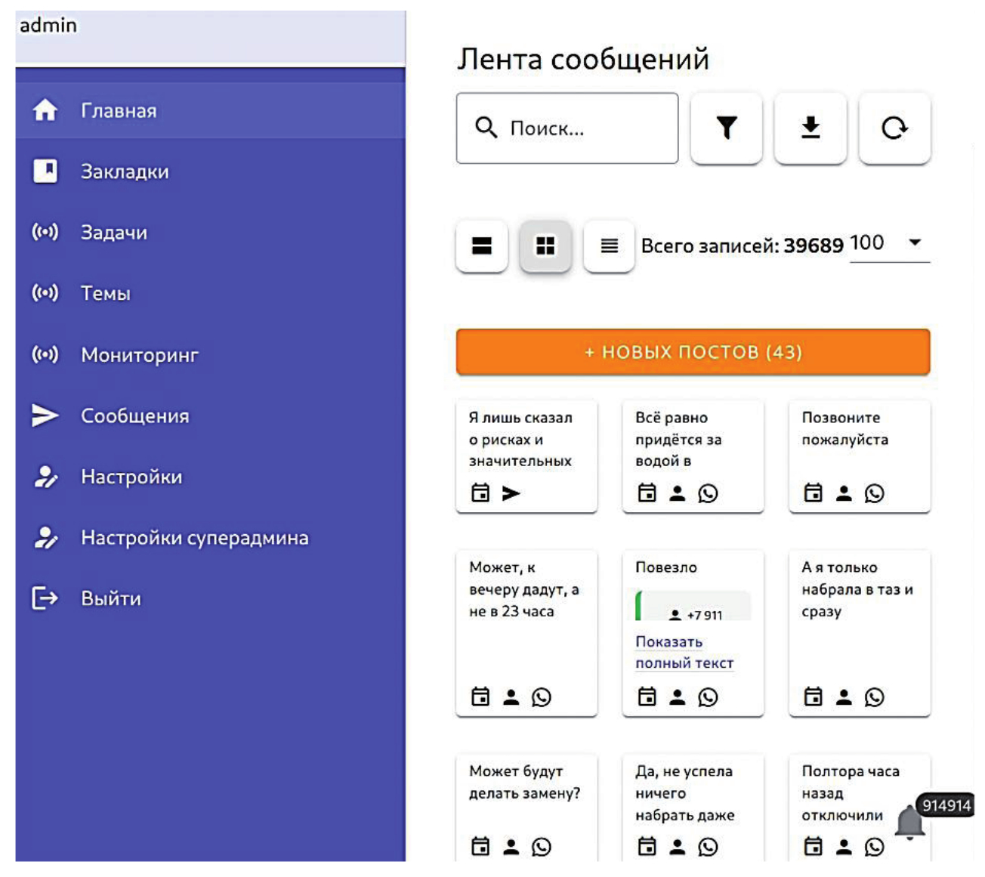985x877 pixels.
Task: Switch to compact list view
Action: coord(609,245)
